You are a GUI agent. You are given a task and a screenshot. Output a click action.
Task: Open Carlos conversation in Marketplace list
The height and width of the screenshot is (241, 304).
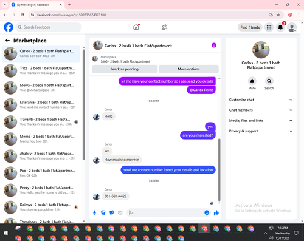(x=41, y=53)
